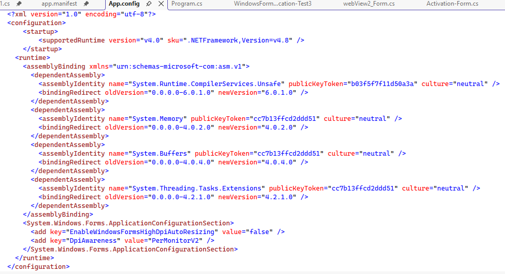Click the assembly name "System.Buffers"
Screen dimensions: 505x274
click(x=160, y=154)
